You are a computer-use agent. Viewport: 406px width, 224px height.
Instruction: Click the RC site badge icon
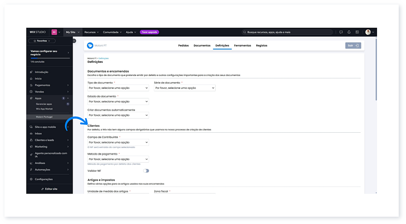[x=54, y=32]
